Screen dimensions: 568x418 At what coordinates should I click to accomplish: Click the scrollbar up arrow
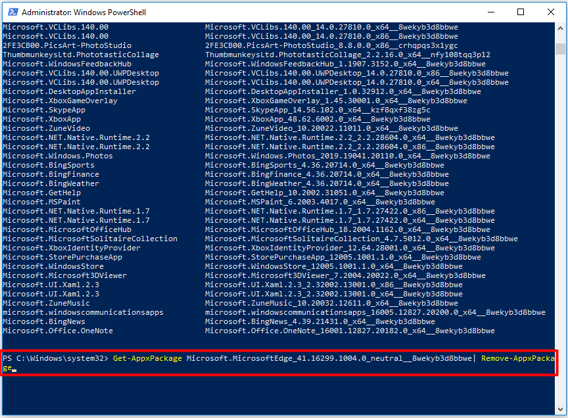pyautogui.click(x=560, y=28)
